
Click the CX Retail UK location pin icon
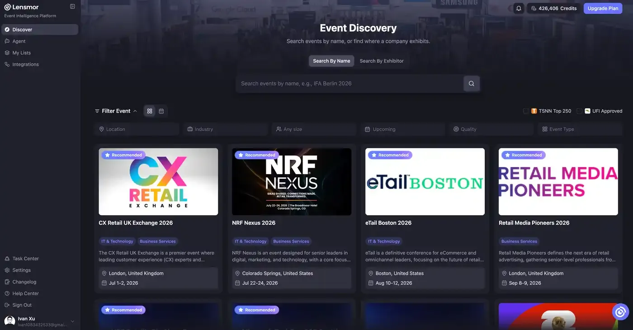[104, 273]
